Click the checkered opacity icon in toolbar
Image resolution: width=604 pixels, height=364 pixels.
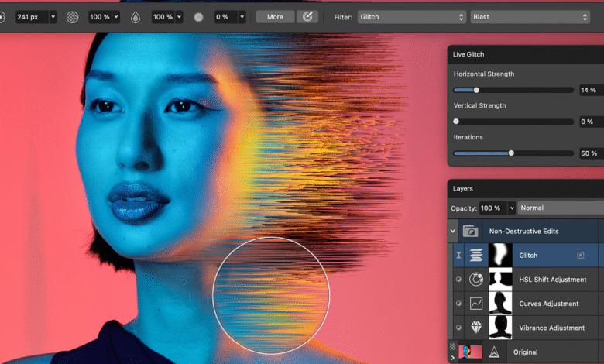point(73,17)
